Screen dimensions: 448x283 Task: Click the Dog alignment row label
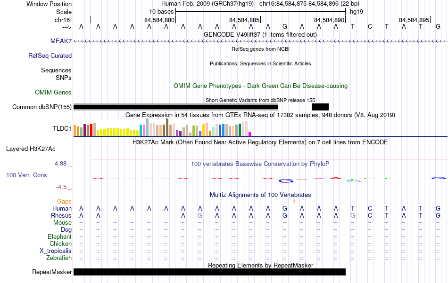tap(66, 229)
